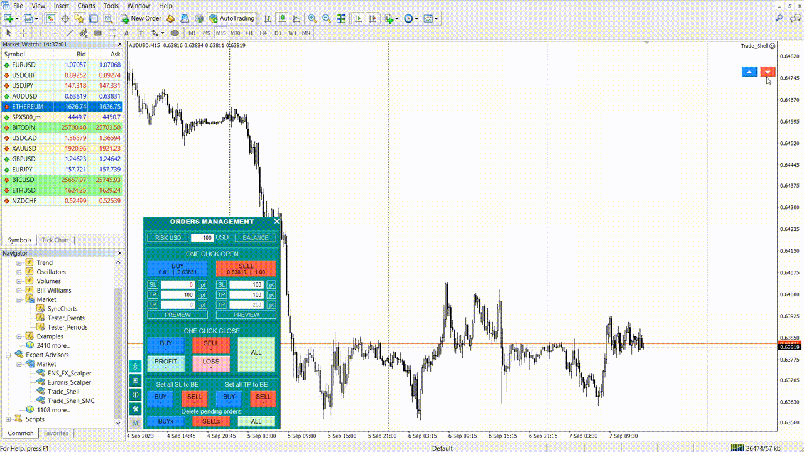The width and height of the screenshot is (804, 452).
Task: Toggle chart auto scroll
Action: click(x=359, y=19)
